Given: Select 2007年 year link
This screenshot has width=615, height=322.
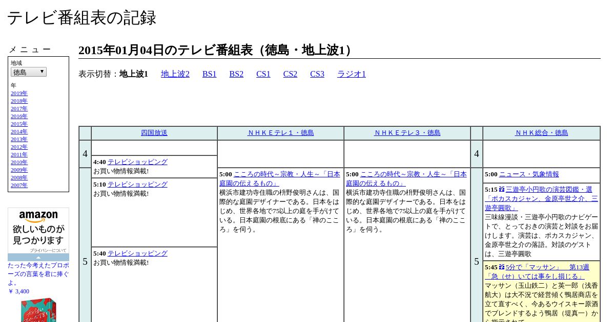Looking at the screenshot, I should (x=19, y=185).
